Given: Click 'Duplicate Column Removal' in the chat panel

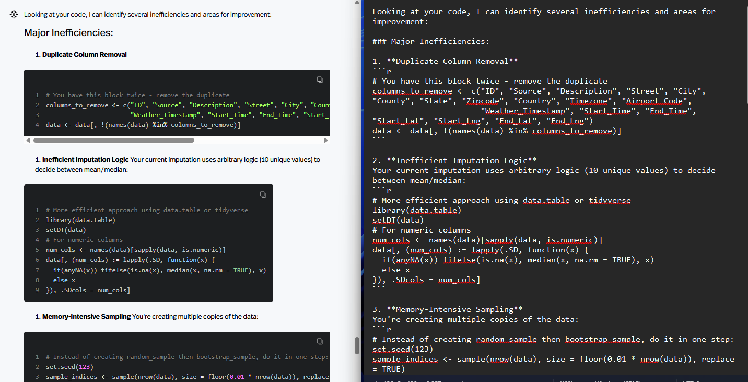Looking at the screenshot, I should point(85,54).
